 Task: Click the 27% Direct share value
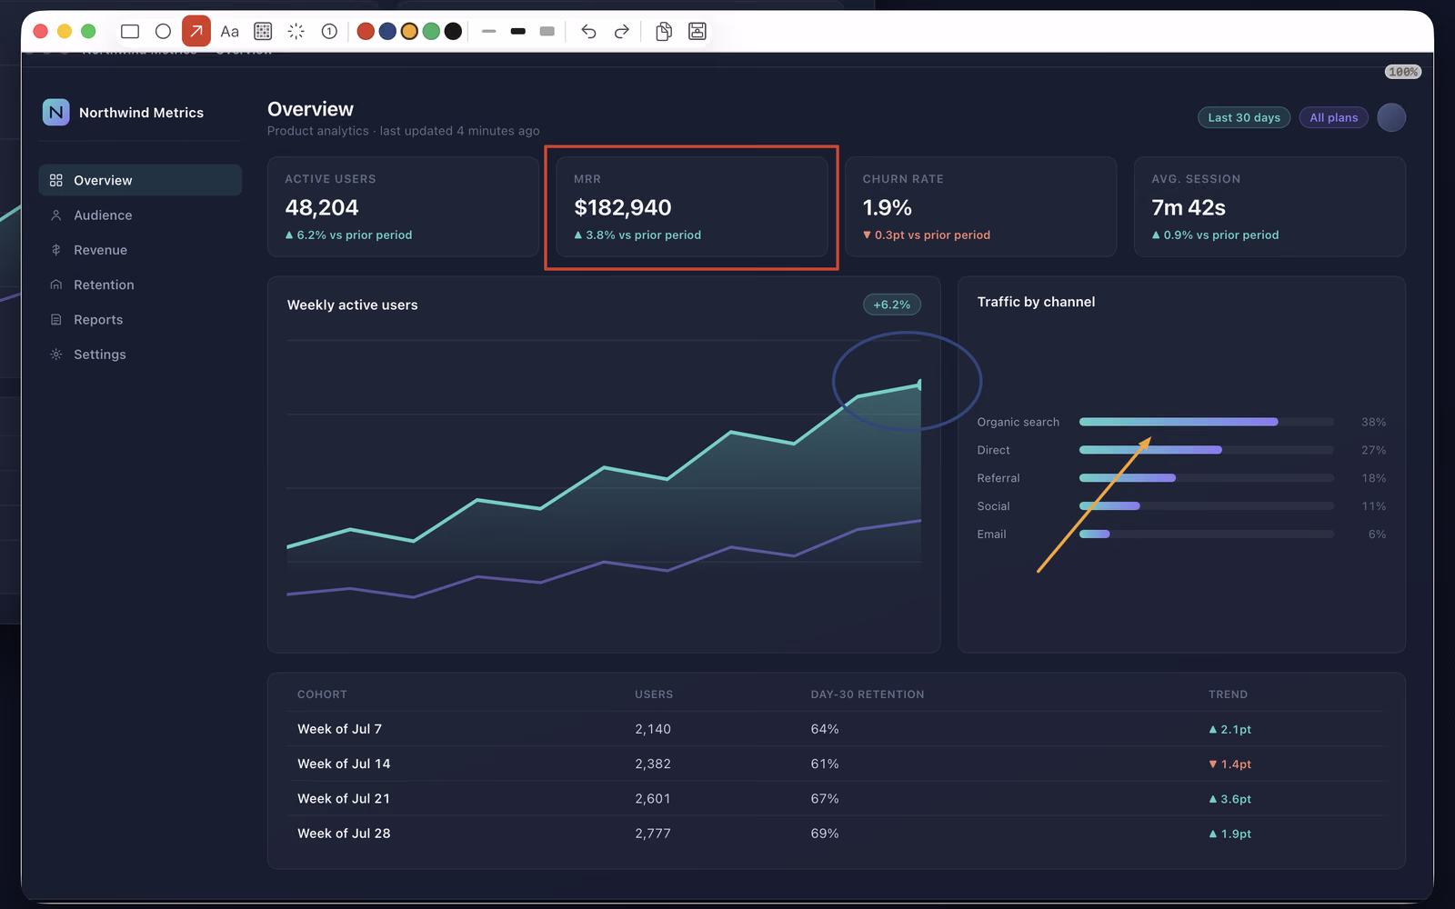pyautogui.click(x=1374, y=450)
